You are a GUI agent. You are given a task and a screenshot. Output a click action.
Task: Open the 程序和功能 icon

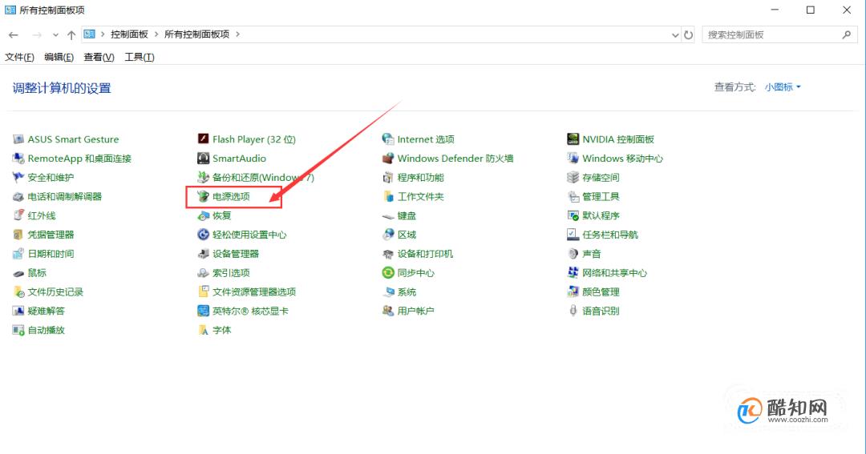point(388,177)
